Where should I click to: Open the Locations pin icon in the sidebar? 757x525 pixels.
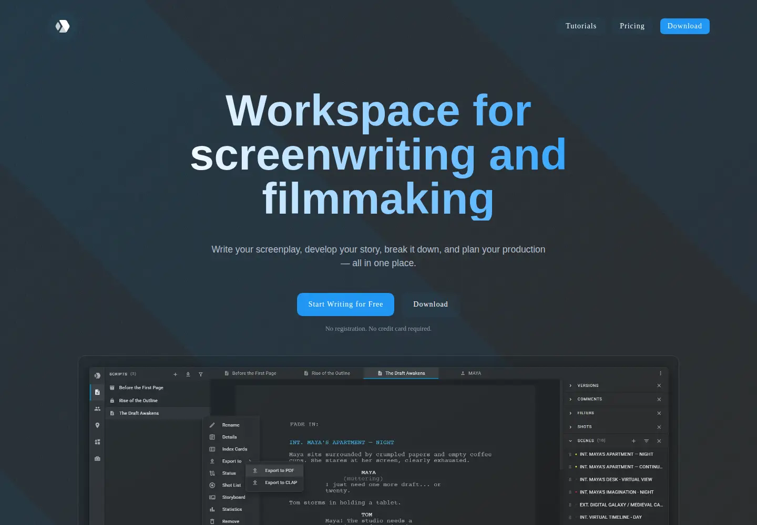pos(97,425)
